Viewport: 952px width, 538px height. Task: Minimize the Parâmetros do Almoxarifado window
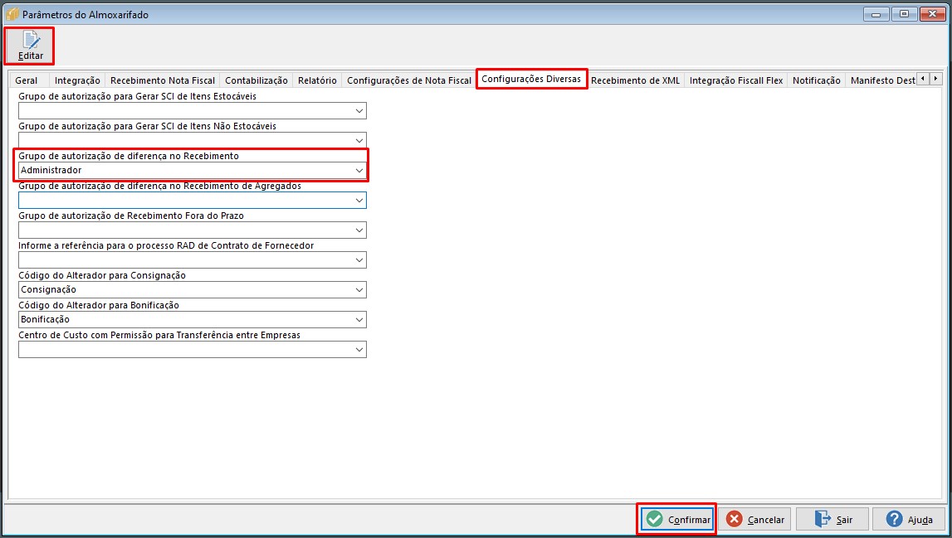click(876, 14)
